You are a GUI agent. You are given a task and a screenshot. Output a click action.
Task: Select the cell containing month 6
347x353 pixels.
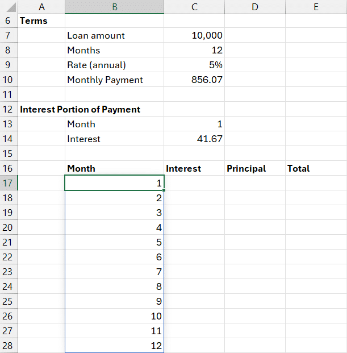(x=114, y=257)
